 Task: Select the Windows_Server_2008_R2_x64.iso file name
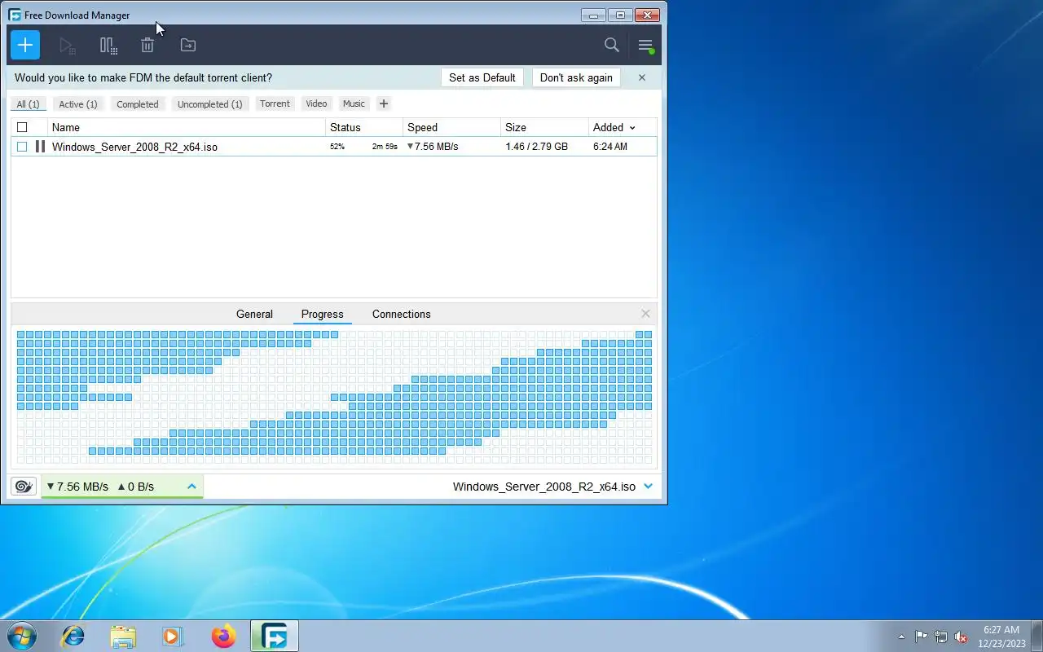point(134,147)
